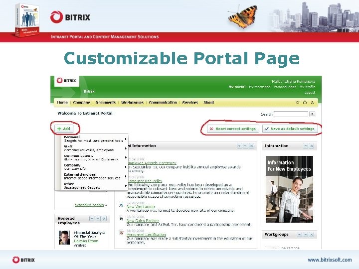
Task: Close the General Information gadget
Action: (x=251, y=146)
